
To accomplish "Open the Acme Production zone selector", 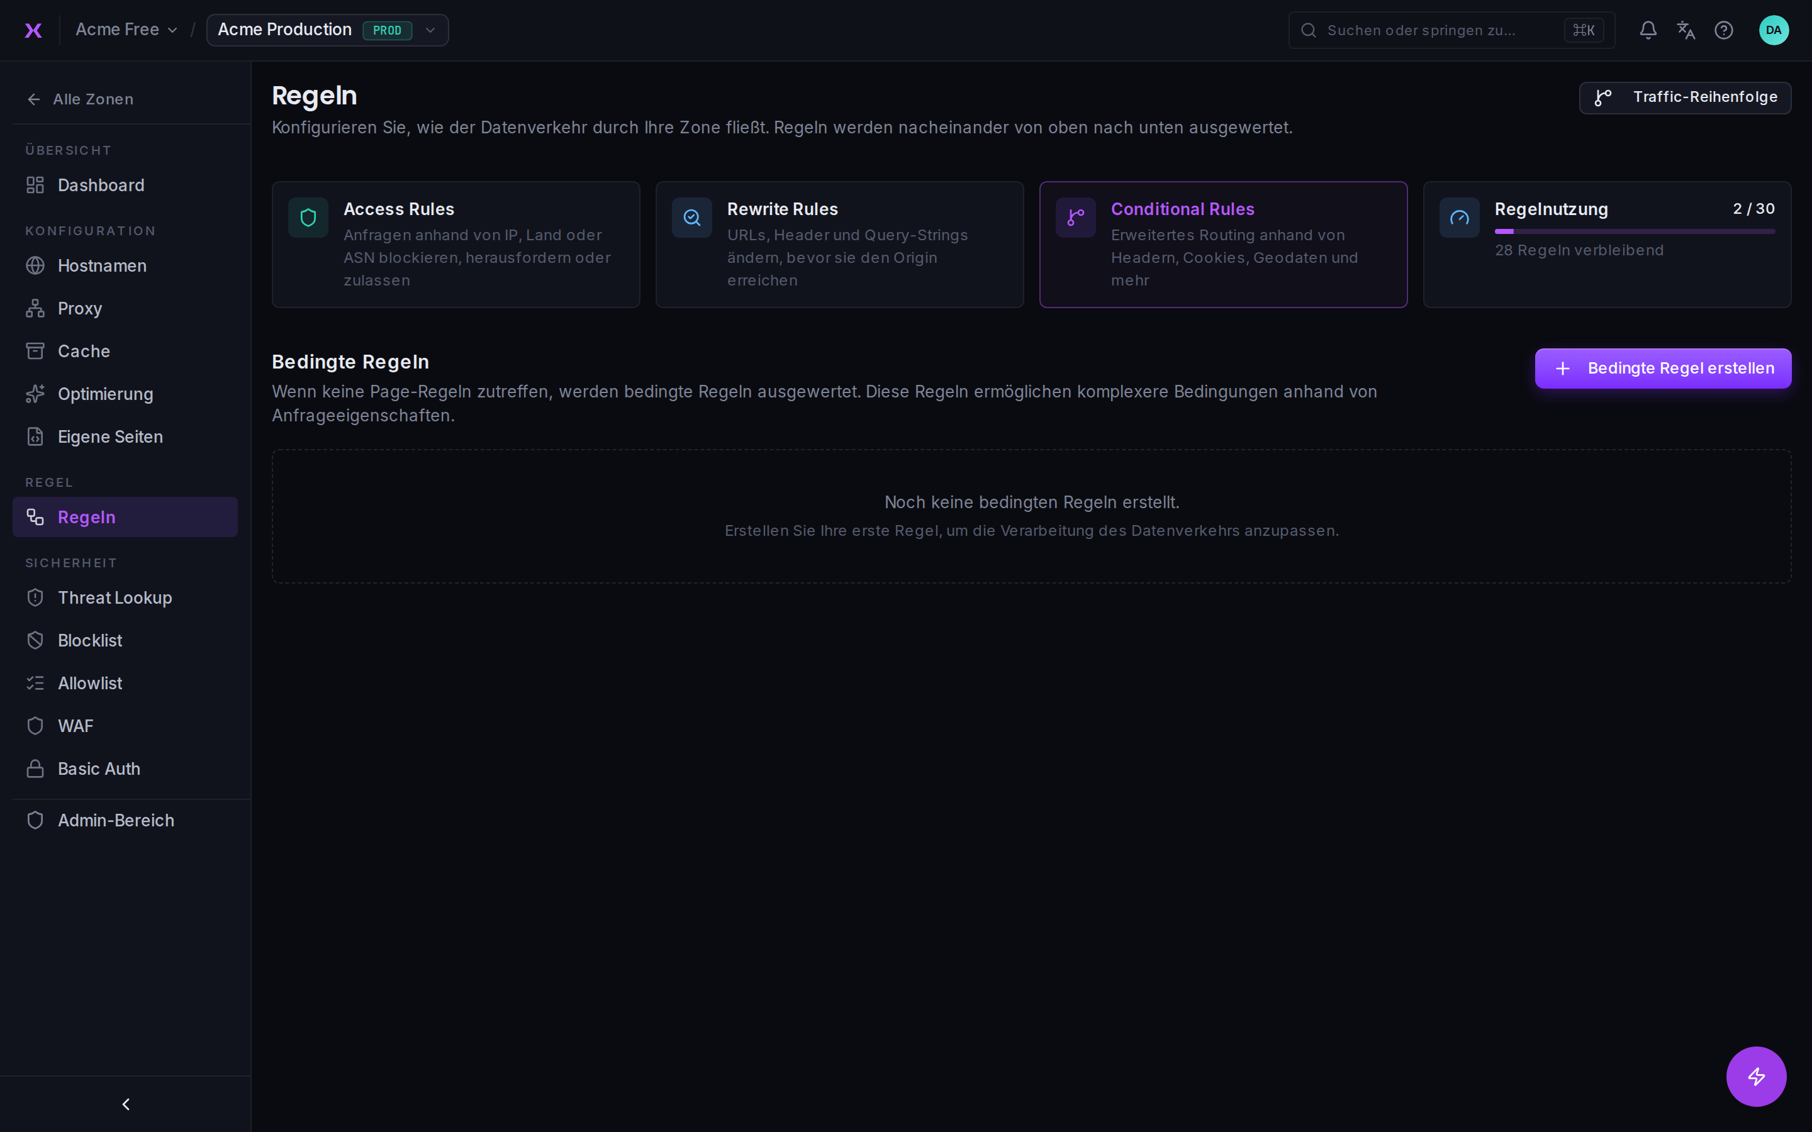I will (x=327, y=30).
